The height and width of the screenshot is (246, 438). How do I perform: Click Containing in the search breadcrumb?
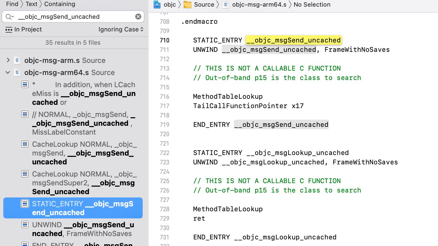(x=60, y=4)
